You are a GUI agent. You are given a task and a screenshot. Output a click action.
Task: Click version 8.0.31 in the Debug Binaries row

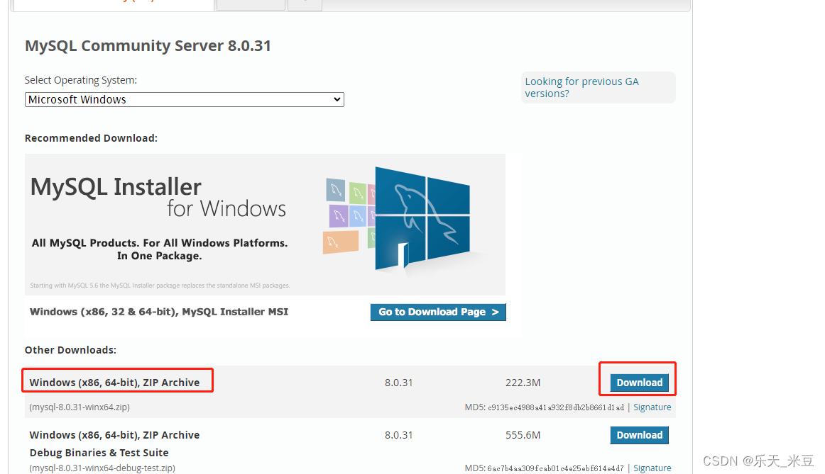tap(398, 435)
